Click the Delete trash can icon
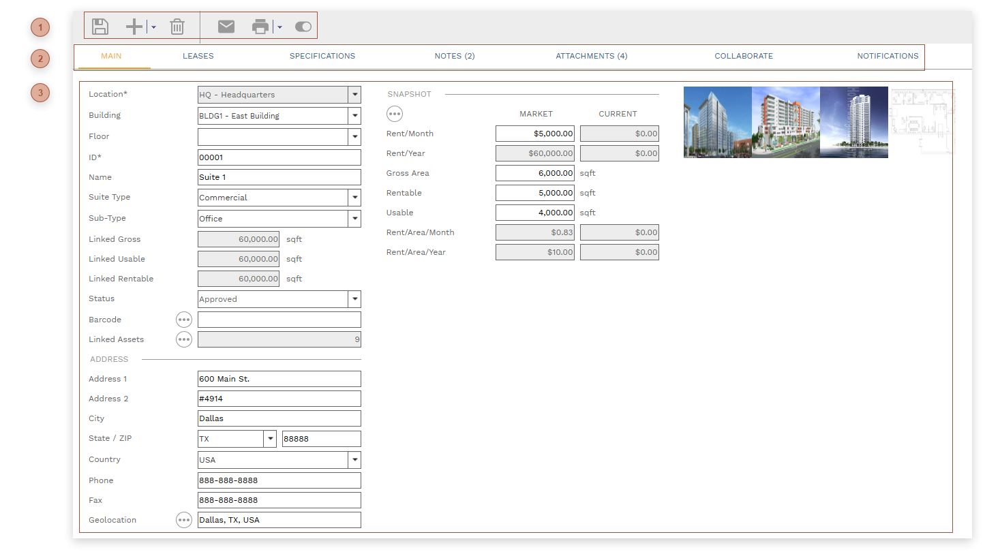Viewport: 985px width, 554px height. [x=177, y=27]
